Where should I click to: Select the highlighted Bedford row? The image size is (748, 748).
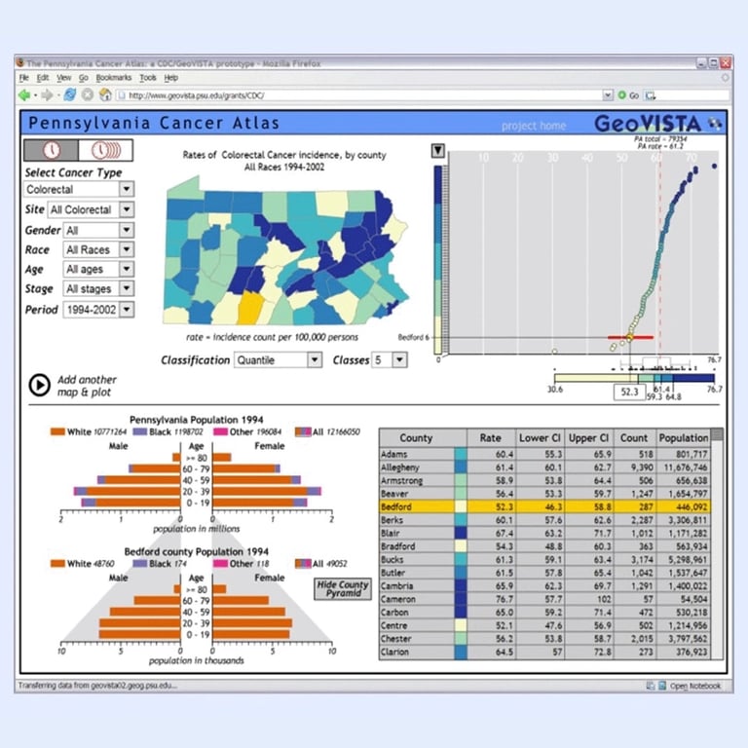544,506
